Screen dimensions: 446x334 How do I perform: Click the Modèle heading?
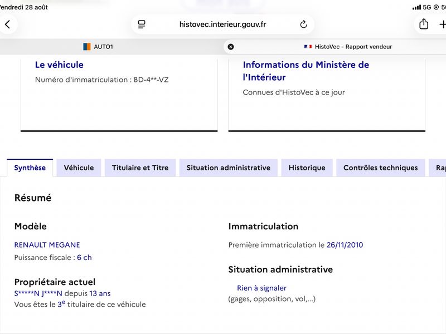[31, 227]
